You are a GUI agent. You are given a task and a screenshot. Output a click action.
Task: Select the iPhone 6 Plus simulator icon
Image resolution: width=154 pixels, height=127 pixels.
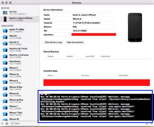5,88
